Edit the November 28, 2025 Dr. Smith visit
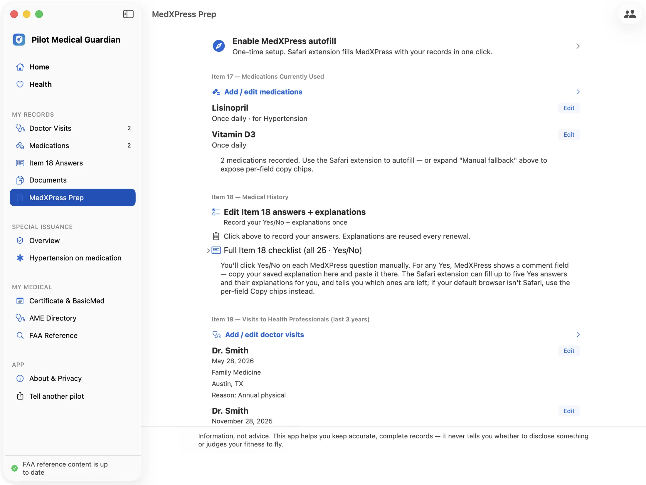Viewport: 646px width, 485px height. point(569,411)
